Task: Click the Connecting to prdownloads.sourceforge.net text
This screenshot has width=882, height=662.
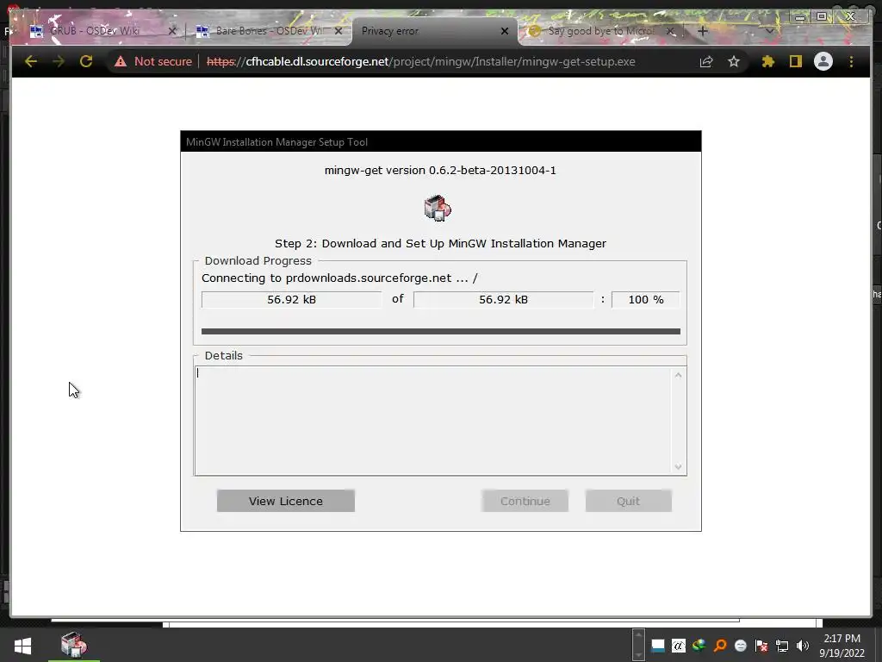Action: [x=339, y=278]
